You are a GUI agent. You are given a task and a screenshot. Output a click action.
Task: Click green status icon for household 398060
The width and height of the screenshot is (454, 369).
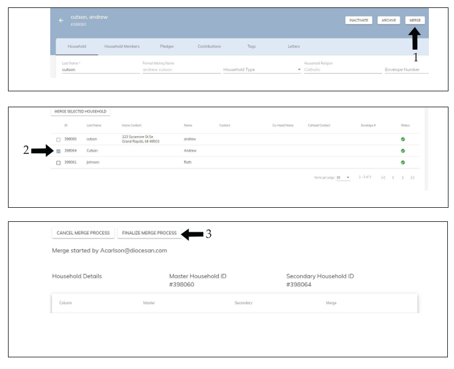click(403, 139)
